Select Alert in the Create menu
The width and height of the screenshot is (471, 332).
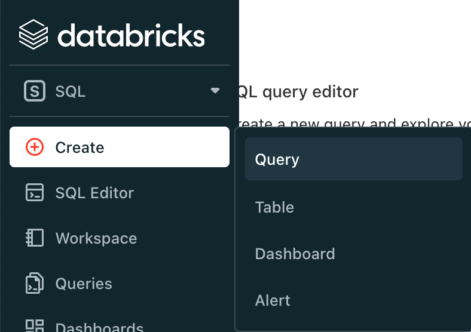click(x=273, y=300)
